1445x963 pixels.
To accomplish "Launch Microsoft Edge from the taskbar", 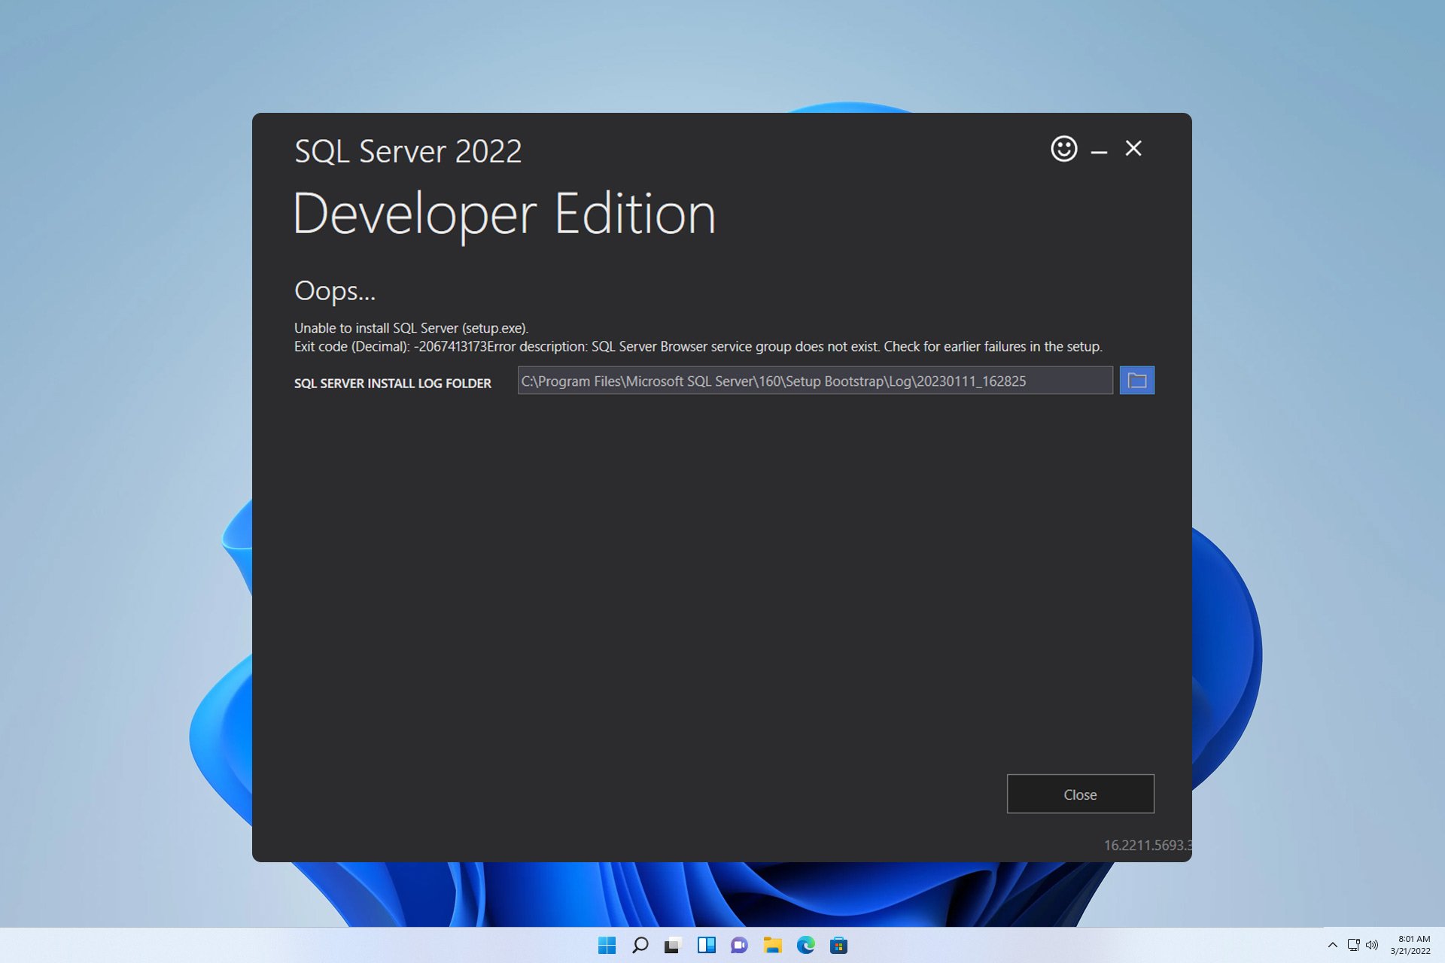I will point(805,946).
